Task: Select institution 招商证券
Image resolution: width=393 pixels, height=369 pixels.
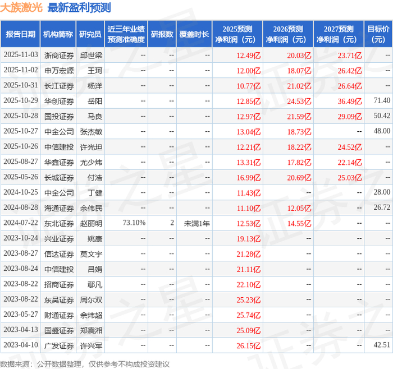Action: click(x=59, y=284)
